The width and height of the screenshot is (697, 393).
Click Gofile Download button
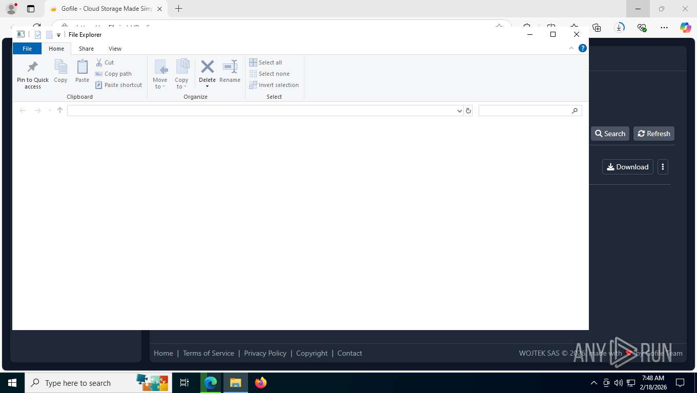click(x=628, y=167)
